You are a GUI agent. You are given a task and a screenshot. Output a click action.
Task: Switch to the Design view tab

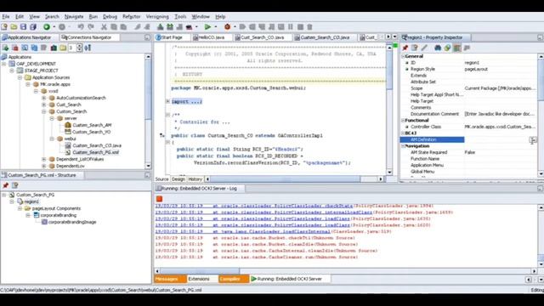pyautogui.click(x=178, y=179)
